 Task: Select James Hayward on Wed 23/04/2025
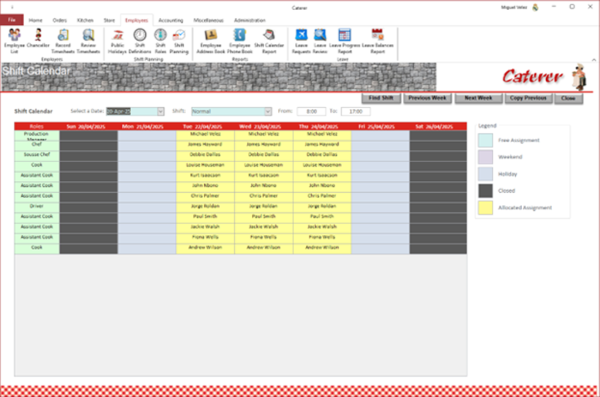coord(263,145)
